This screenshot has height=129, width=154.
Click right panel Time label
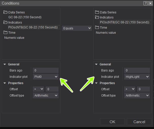tap(104, 27)
